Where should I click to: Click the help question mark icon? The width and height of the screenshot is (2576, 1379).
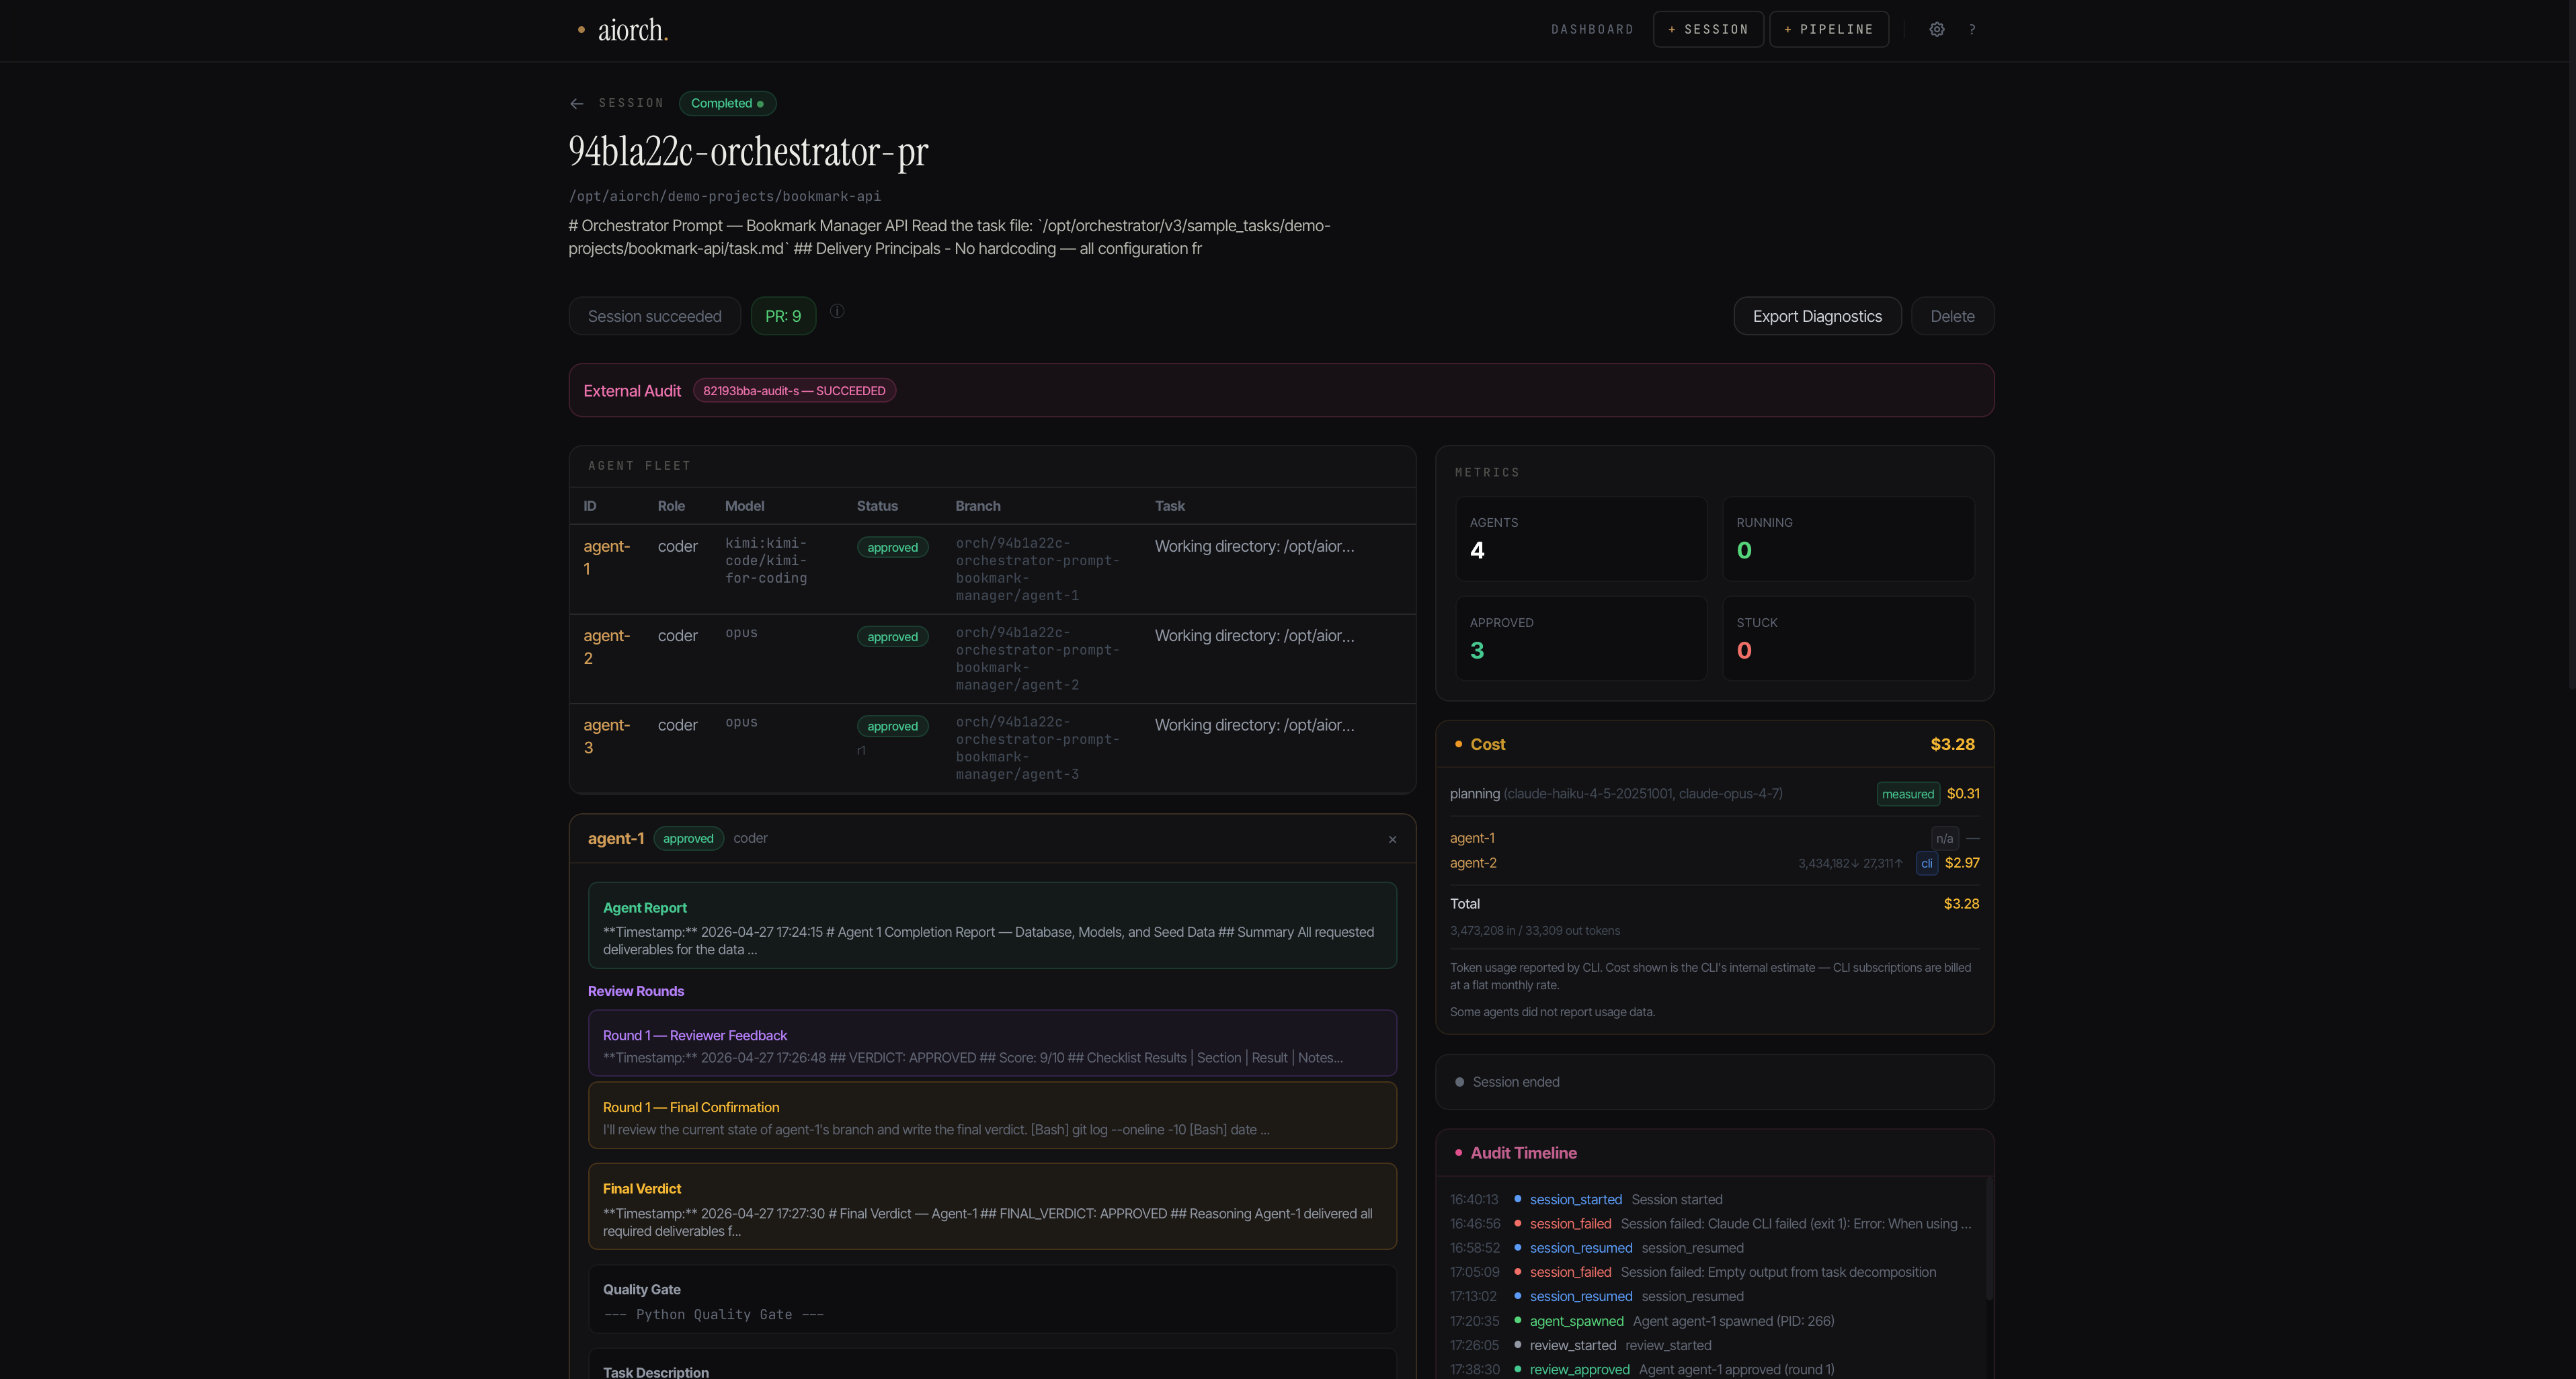click(x=1972, y=29)
